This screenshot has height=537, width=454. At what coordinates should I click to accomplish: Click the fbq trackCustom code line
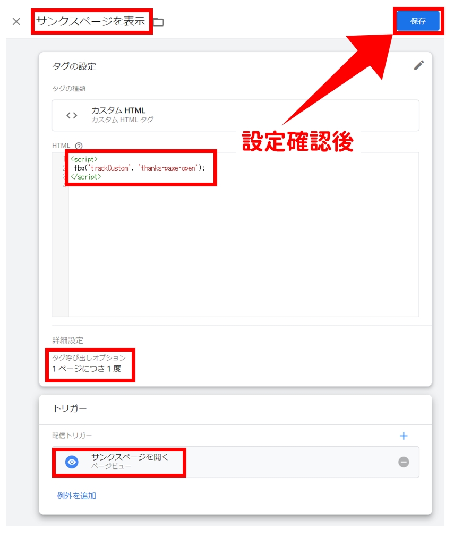139,168
